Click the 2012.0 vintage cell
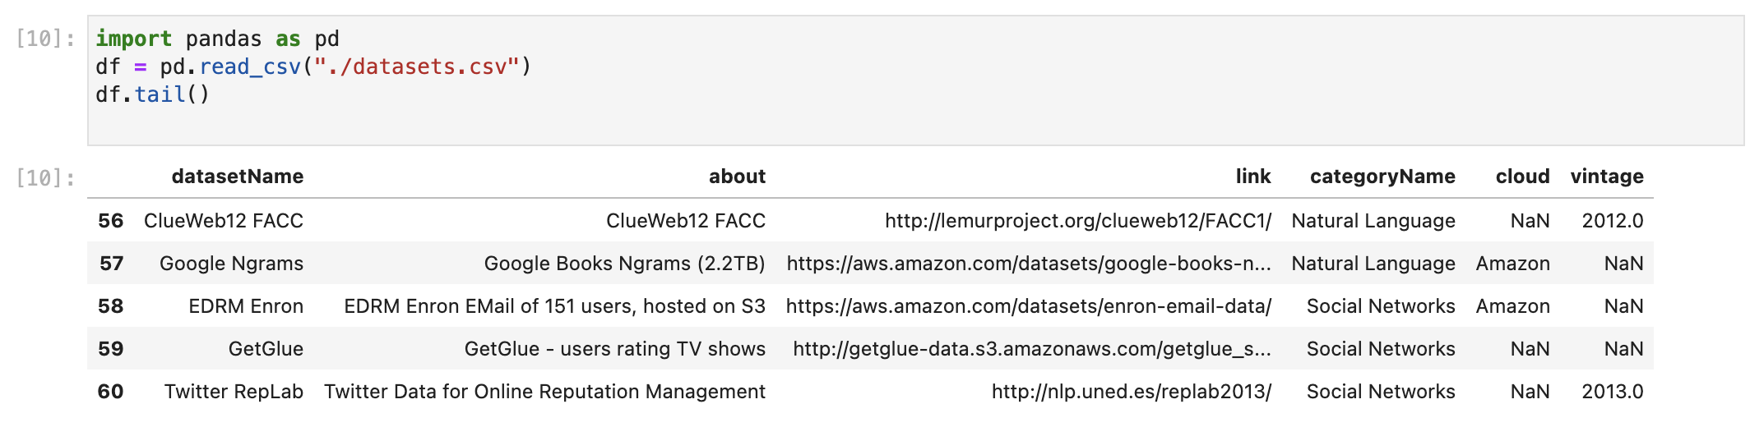The width and height of the screenshot is (1750, 427). 1613,221
